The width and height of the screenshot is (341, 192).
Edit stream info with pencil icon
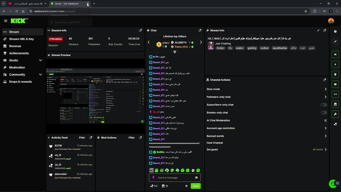point(318,30)
